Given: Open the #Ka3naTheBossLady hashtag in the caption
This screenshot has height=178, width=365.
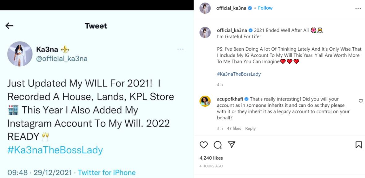Looking at the screenshot, I should point(239,74).
